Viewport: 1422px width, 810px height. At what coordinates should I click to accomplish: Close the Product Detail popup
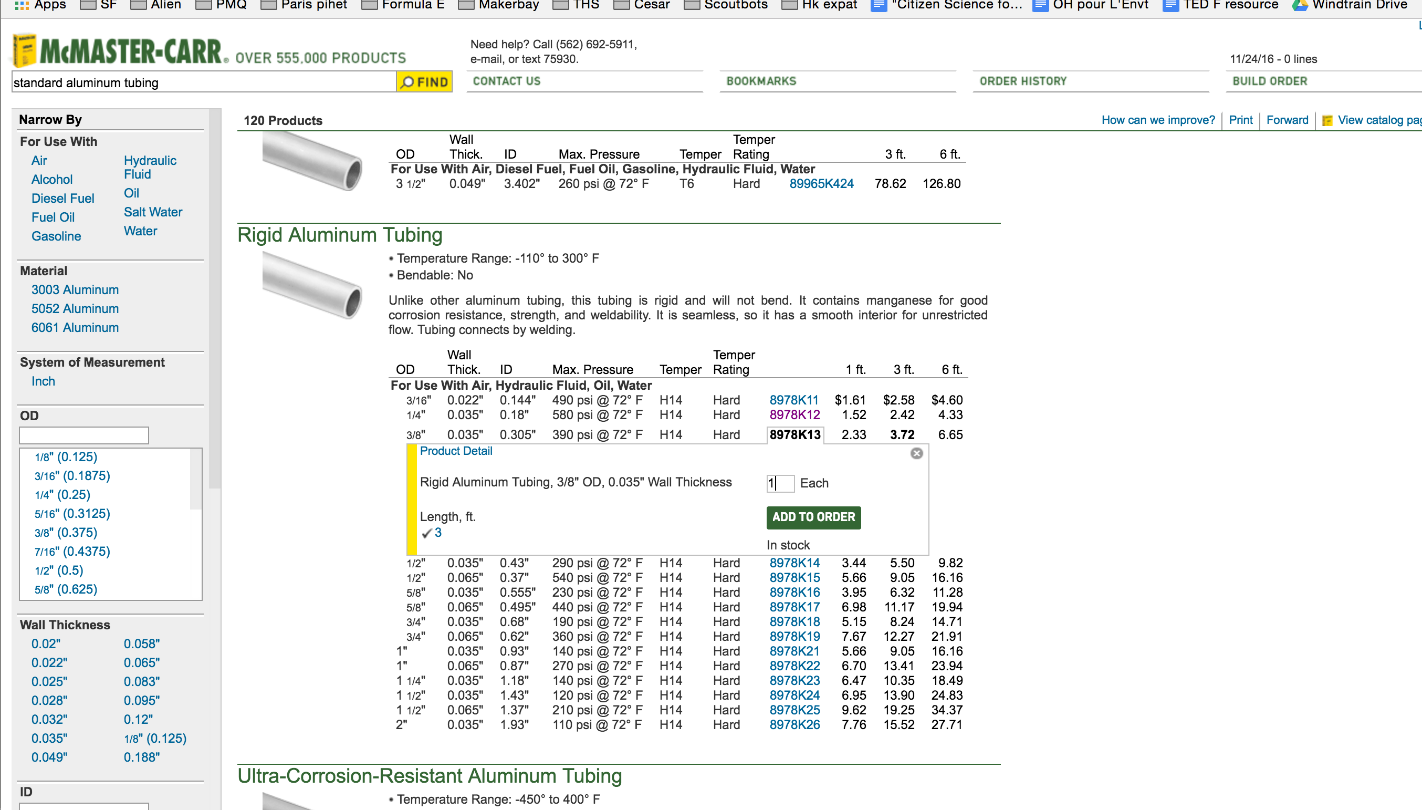pyautogui.click(x=916, y=453)
